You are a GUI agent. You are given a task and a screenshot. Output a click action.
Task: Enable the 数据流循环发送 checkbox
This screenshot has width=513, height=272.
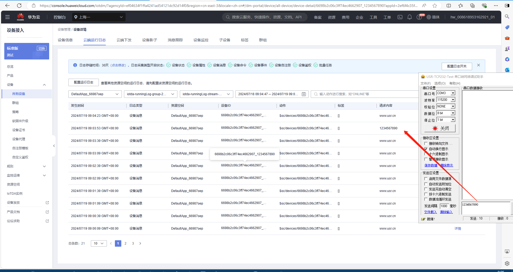(x=426, y=199)
